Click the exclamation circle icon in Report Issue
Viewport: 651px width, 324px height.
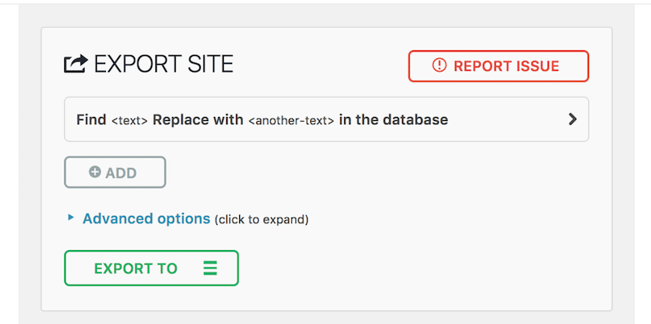click(x=439, y=66)
